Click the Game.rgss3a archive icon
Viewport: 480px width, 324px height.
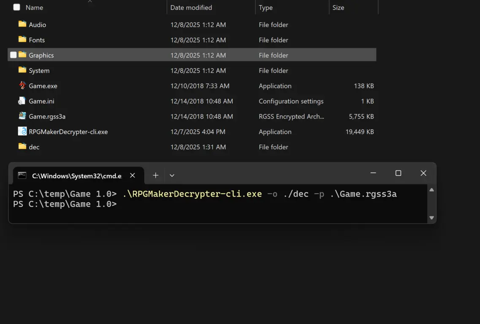coord(22,116)
